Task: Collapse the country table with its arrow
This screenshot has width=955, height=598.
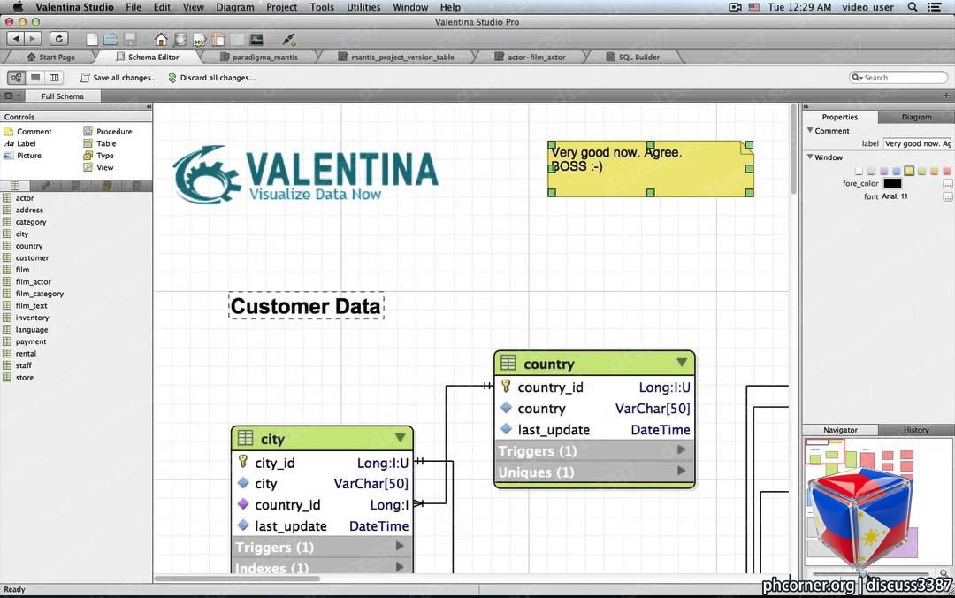Action: pyautogui.click(x=682, y=364)
